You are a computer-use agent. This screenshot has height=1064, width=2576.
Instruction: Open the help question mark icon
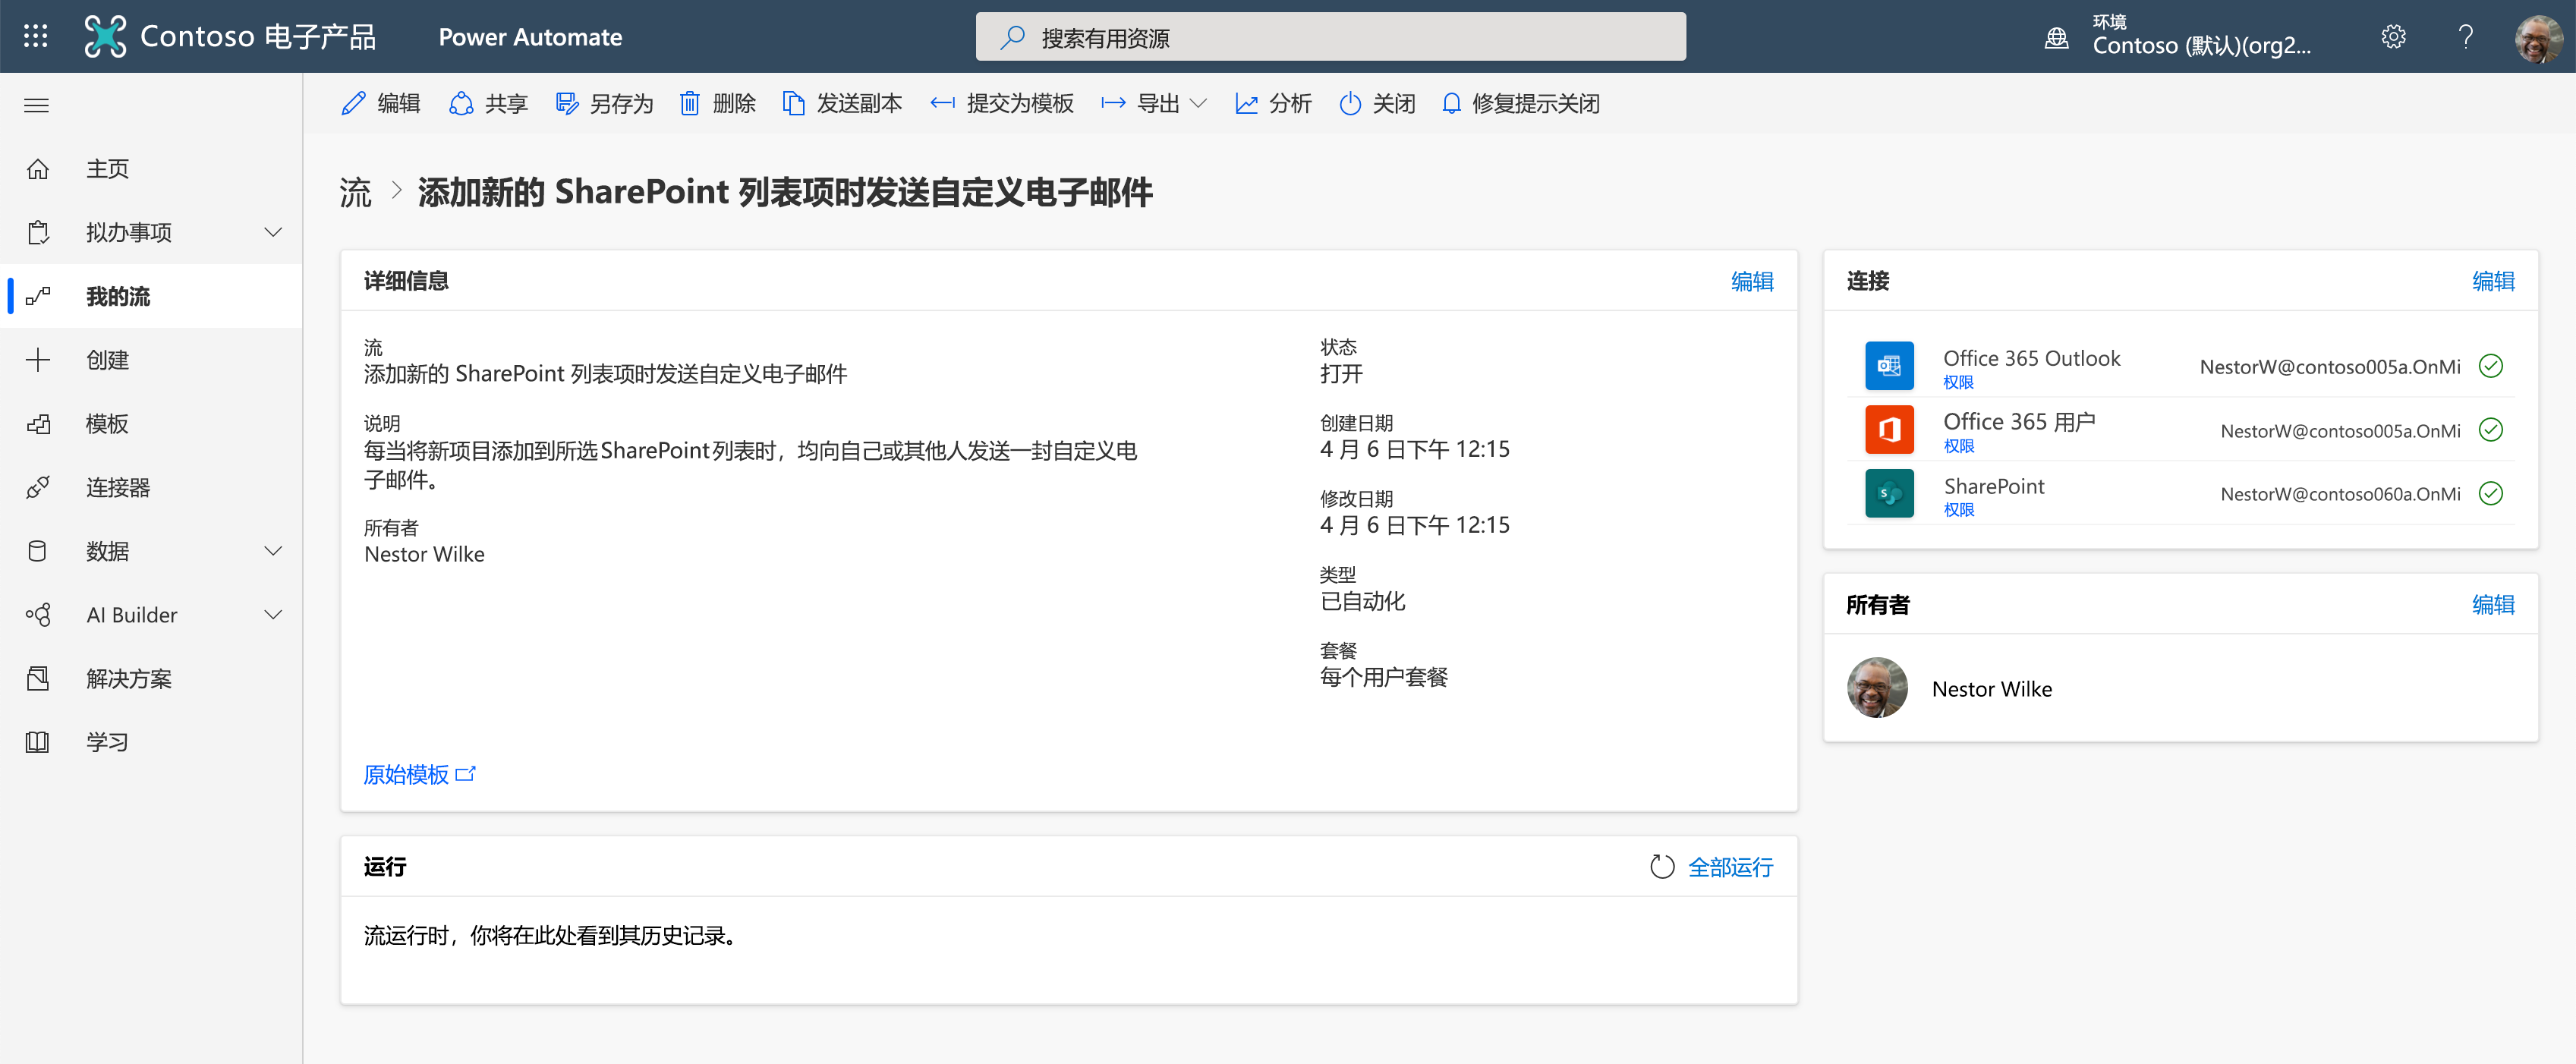2465,37
